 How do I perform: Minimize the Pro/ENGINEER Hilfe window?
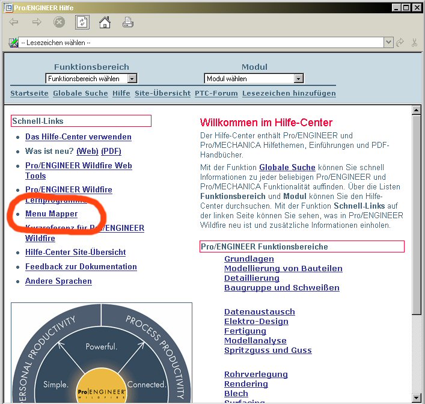pyautogui.click(x=396, y=8)
